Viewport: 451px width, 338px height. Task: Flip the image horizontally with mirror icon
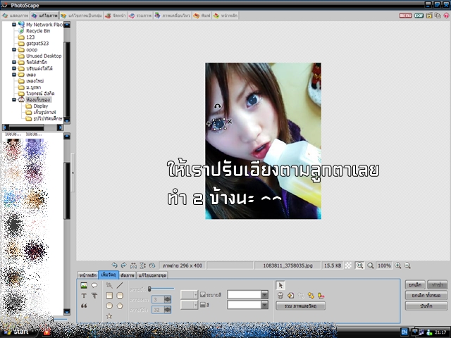[x=133, y=265]
